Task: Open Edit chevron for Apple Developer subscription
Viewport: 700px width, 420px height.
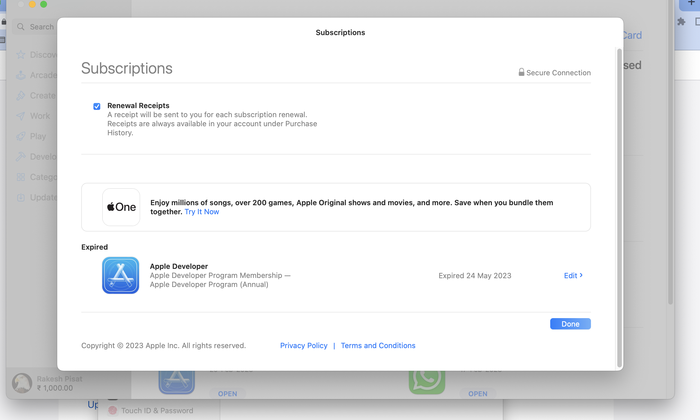Action: point(573,275)
